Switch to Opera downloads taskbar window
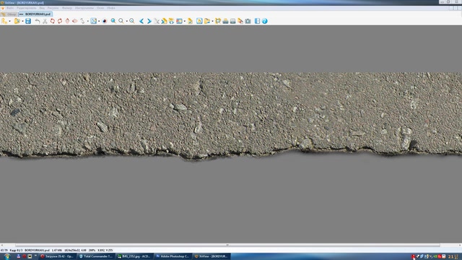 click(x=57, y=256)
